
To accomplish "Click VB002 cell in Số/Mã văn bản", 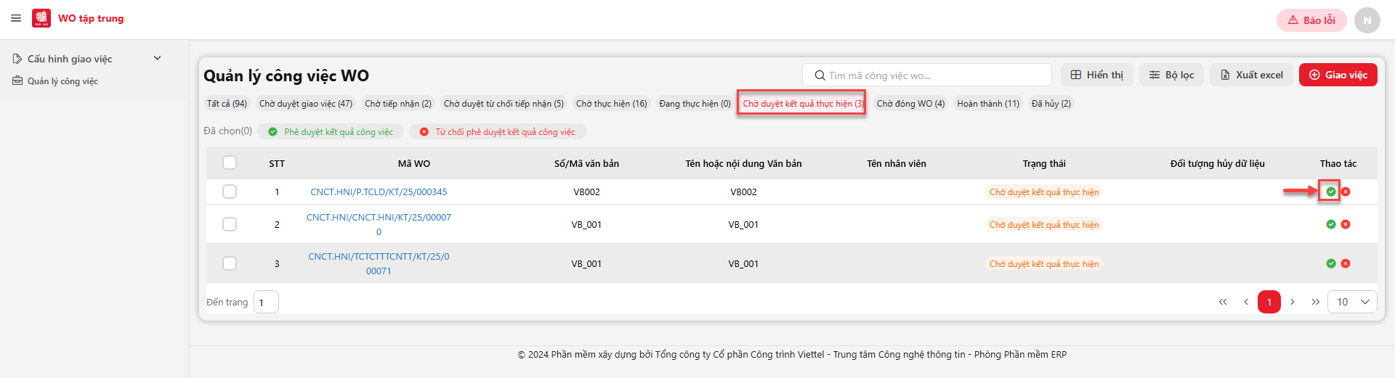I will coord(586,192).
